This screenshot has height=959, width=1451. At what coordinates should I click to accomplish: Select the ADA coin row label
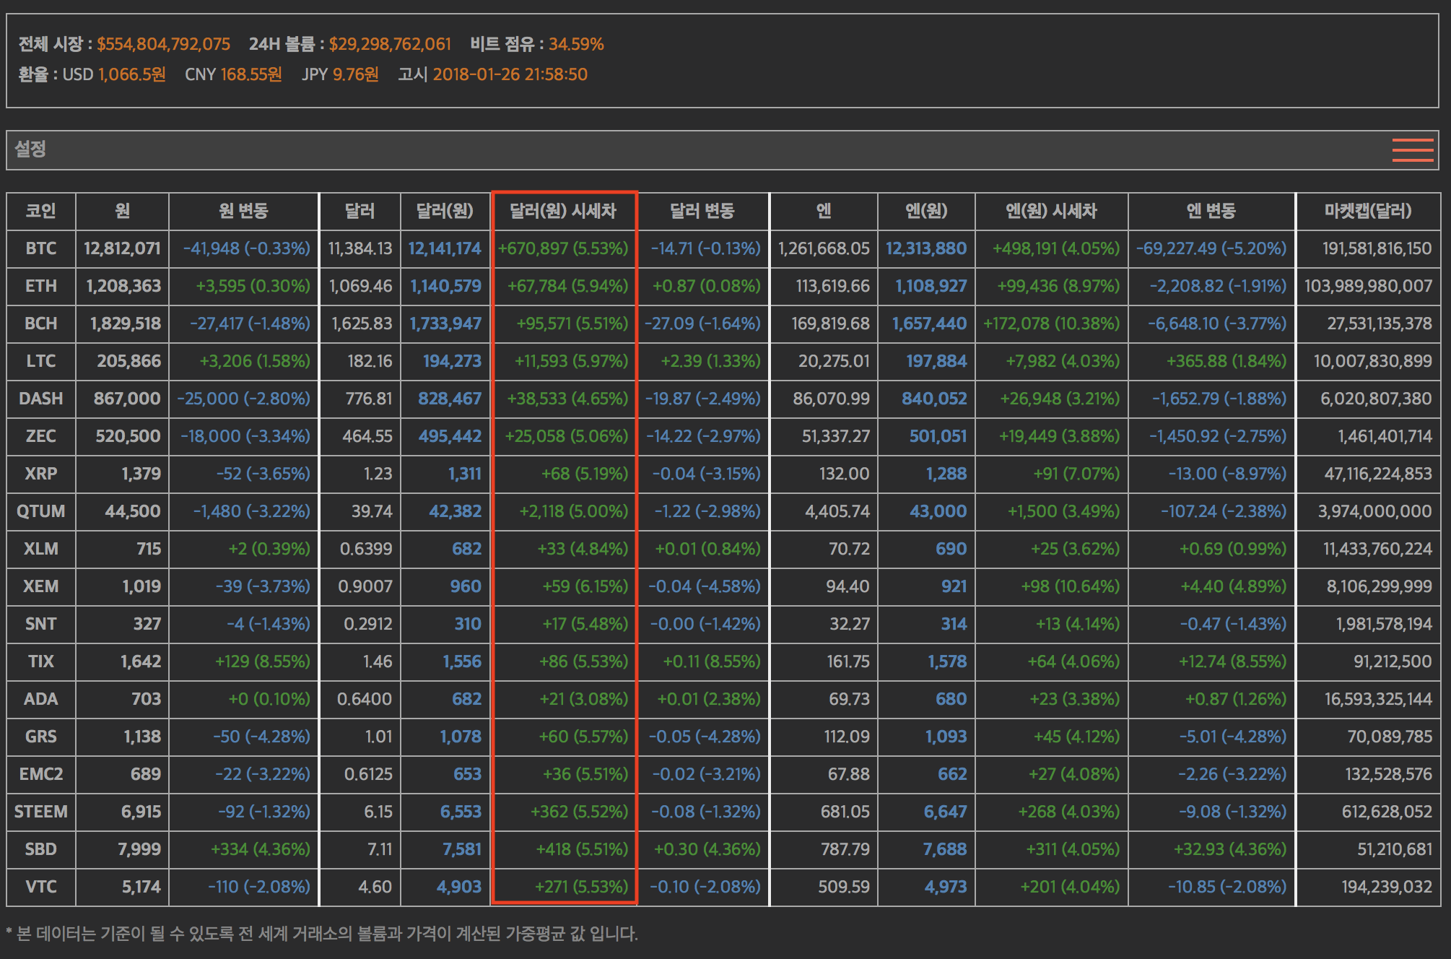[x=41, y=699]
